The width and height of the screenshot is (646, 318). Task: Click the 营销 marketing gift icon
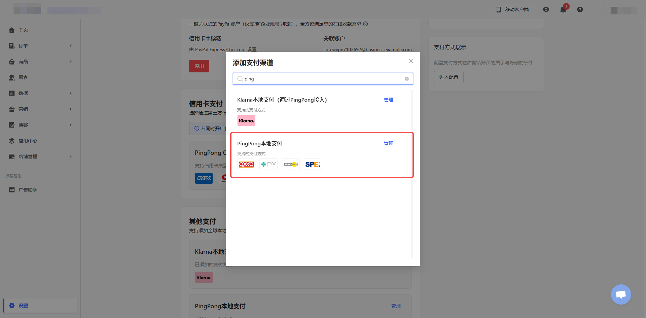coord(12,109)
